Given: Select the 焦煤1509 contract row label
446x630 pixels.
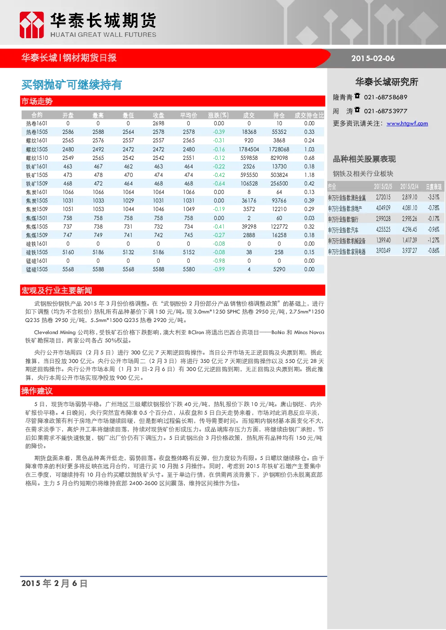Looking at the screenshot, I should tap(37, 235).
